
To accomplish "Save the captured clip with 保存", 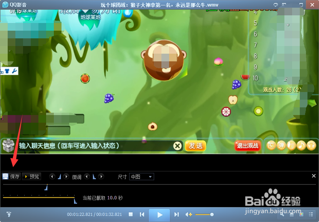I will [x=11, y=176].
